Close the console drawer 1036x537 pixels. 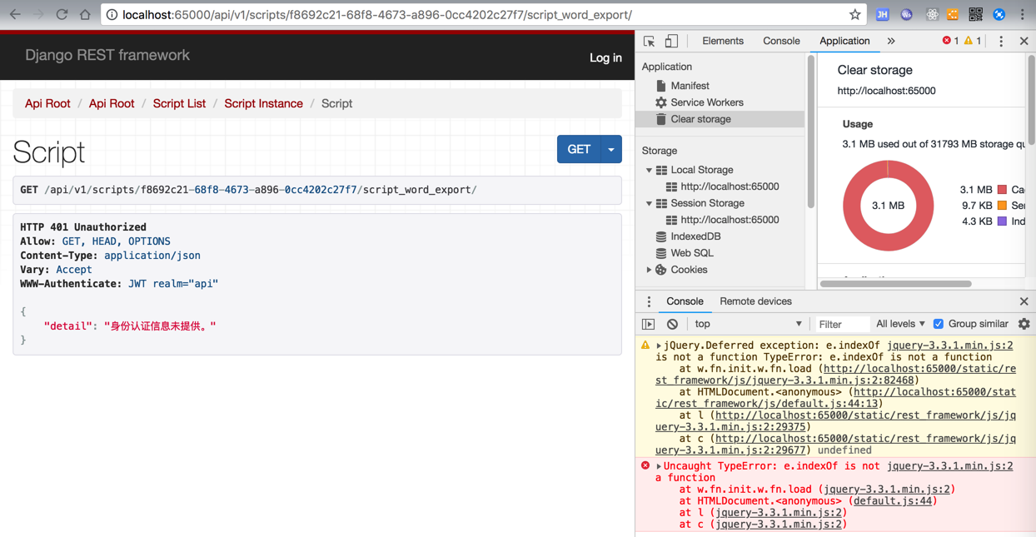(x=1024, y=301)
